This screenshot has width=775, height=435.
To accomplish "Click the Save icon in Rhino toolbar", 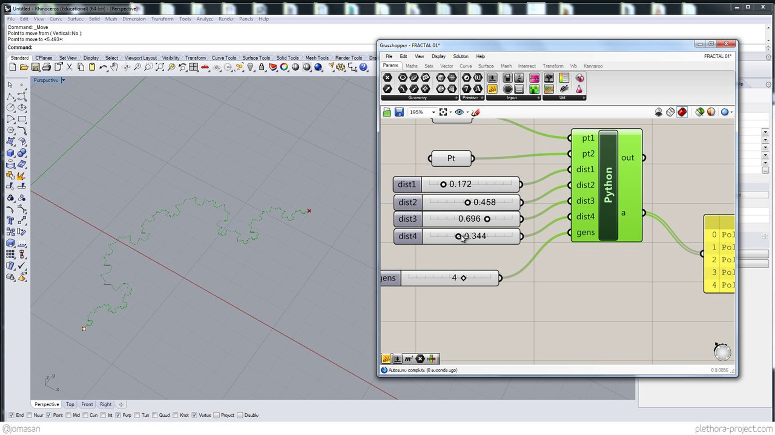I will tap(35, 67).
